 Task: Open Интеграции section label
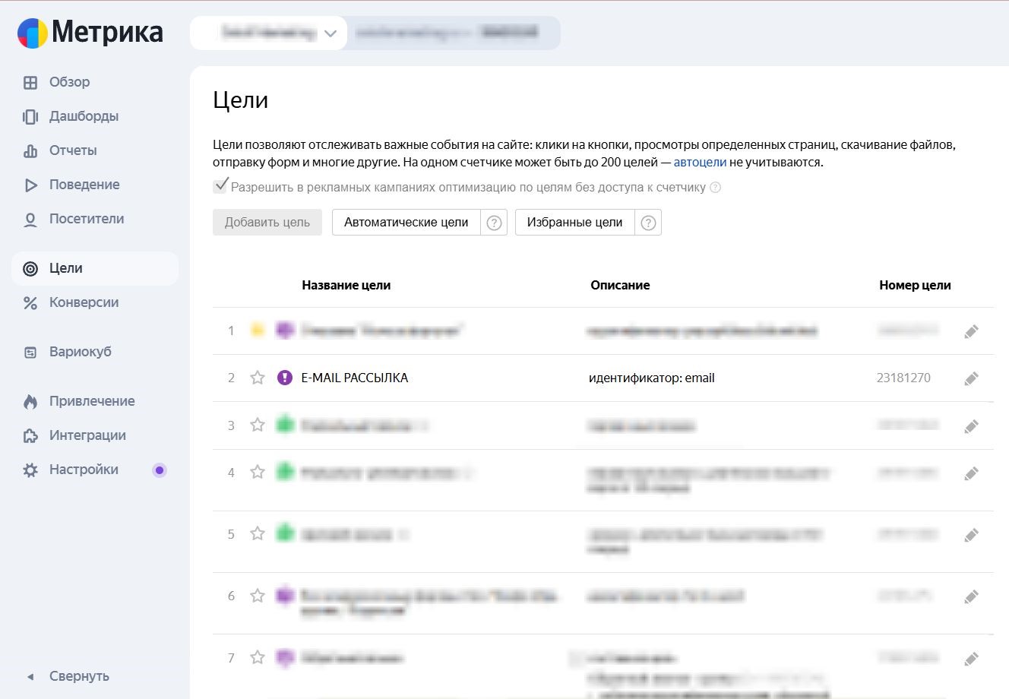coord(87,435)
